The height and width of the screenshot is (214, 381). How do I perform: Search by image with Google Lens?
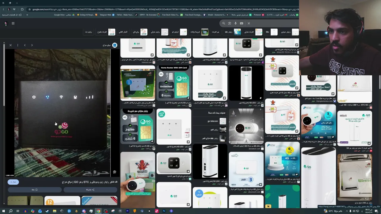click(229, 23)
